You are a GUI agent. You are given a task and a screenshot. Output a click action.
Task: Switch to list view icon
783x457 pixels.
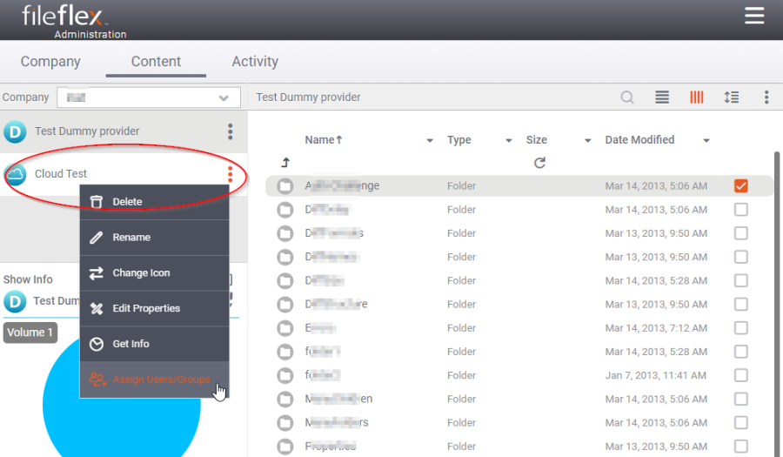tap(662, 97)
